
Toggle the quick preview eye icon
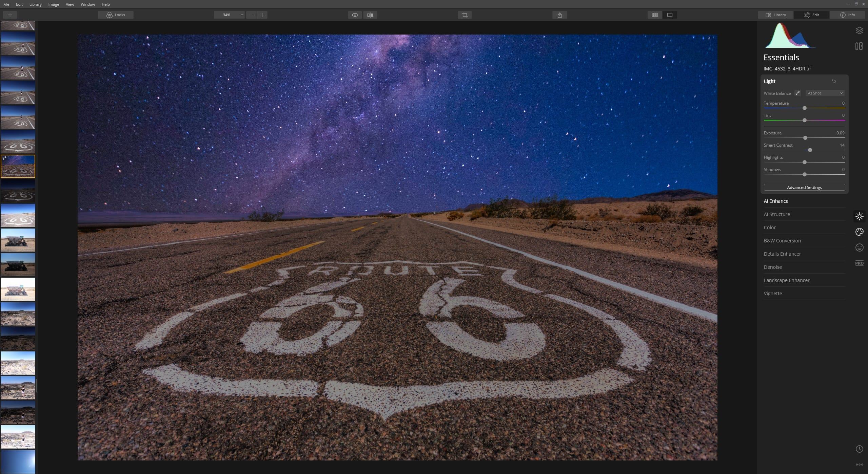354,15
